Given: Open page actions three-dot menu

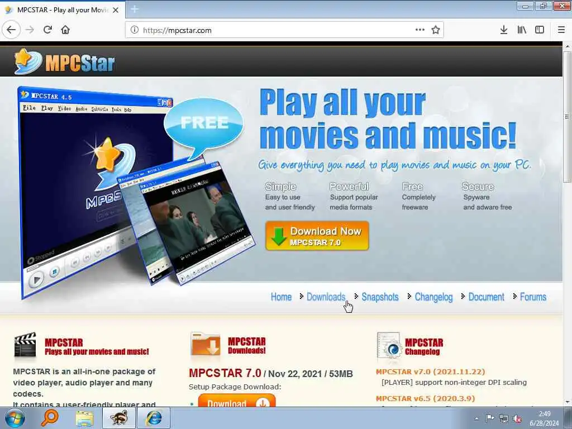Looking at the screenshot, I should [x=420, y=30].
